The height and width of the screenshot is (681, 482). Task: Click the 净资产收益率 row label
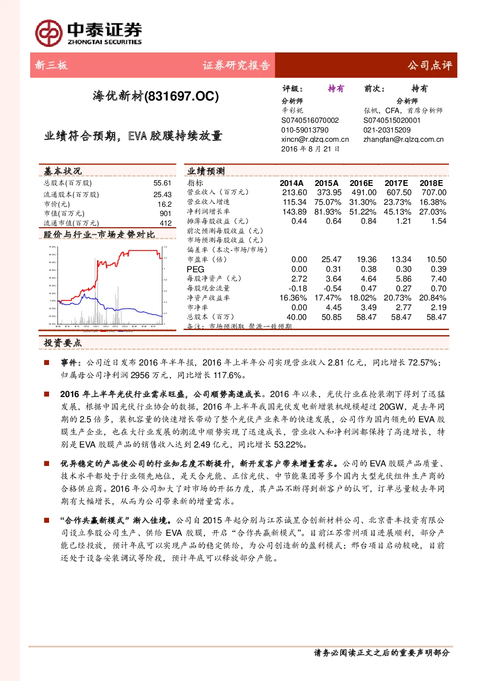[x=208, y=298]
